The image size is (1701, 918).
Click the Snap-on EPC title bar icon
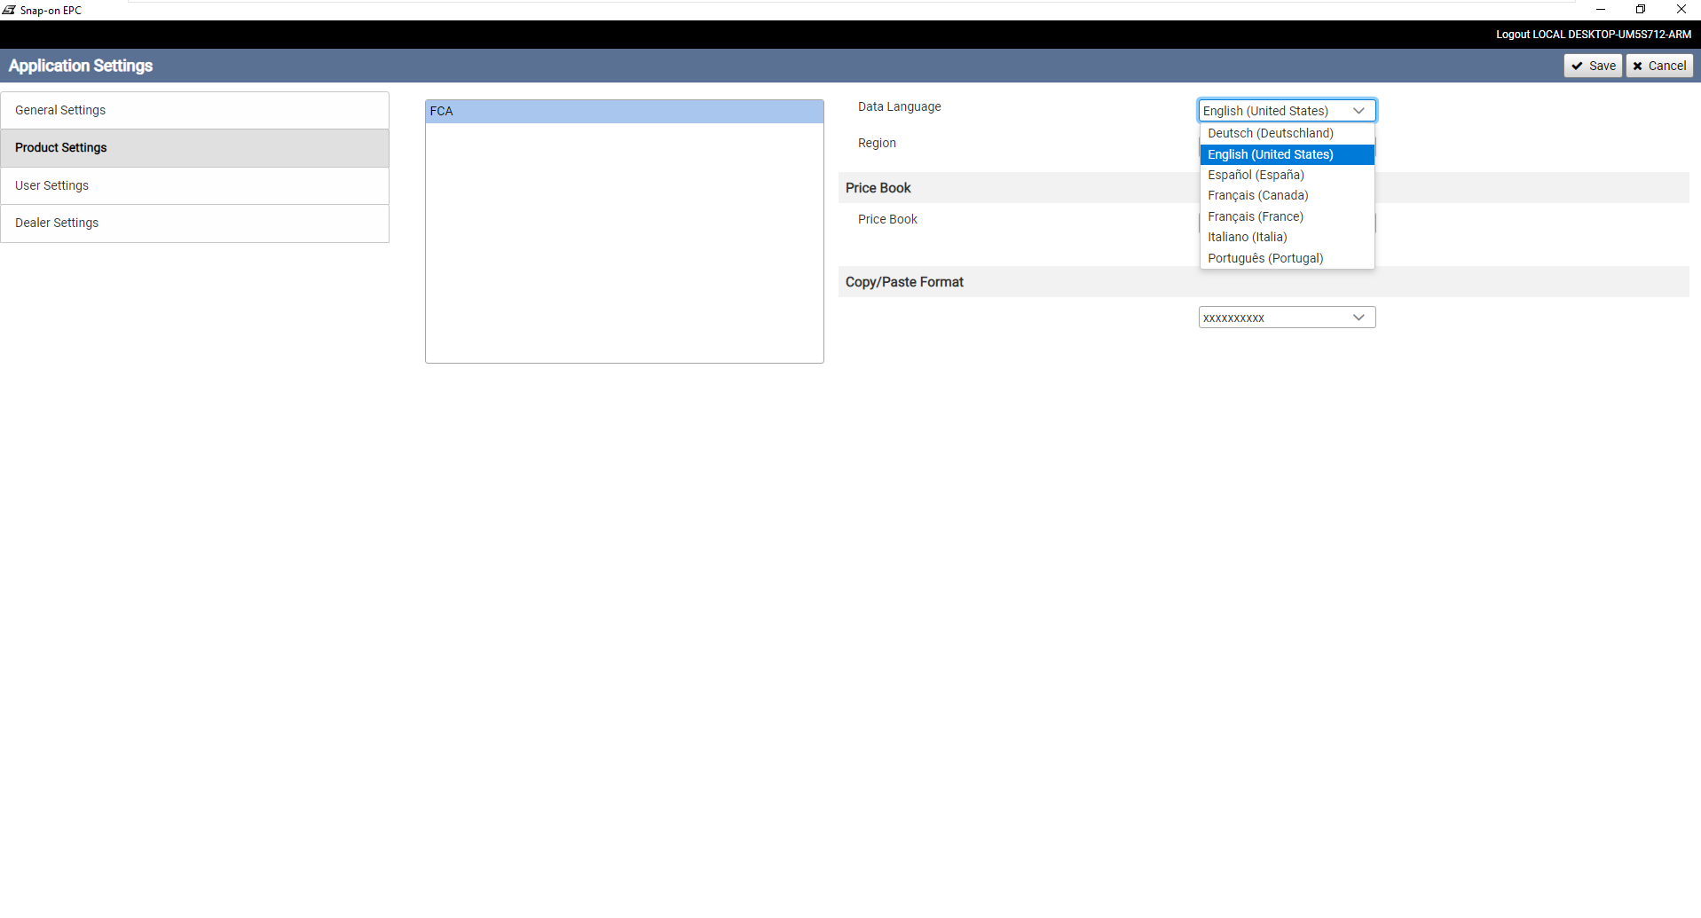(9, 10)
